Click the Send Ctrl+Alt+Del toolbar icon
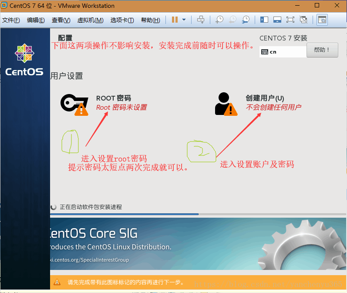 pyautogui.click(x=201, y=20)
